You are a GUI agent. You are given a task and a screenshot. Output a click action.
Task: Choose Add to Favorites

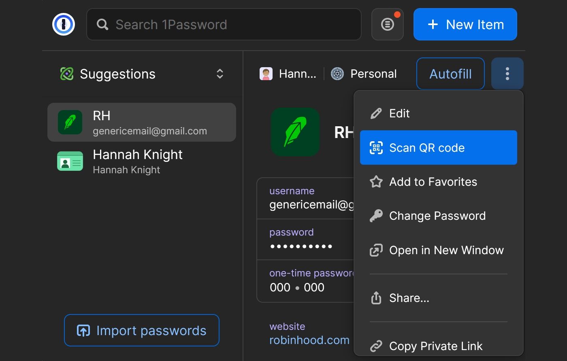(433, 182)
